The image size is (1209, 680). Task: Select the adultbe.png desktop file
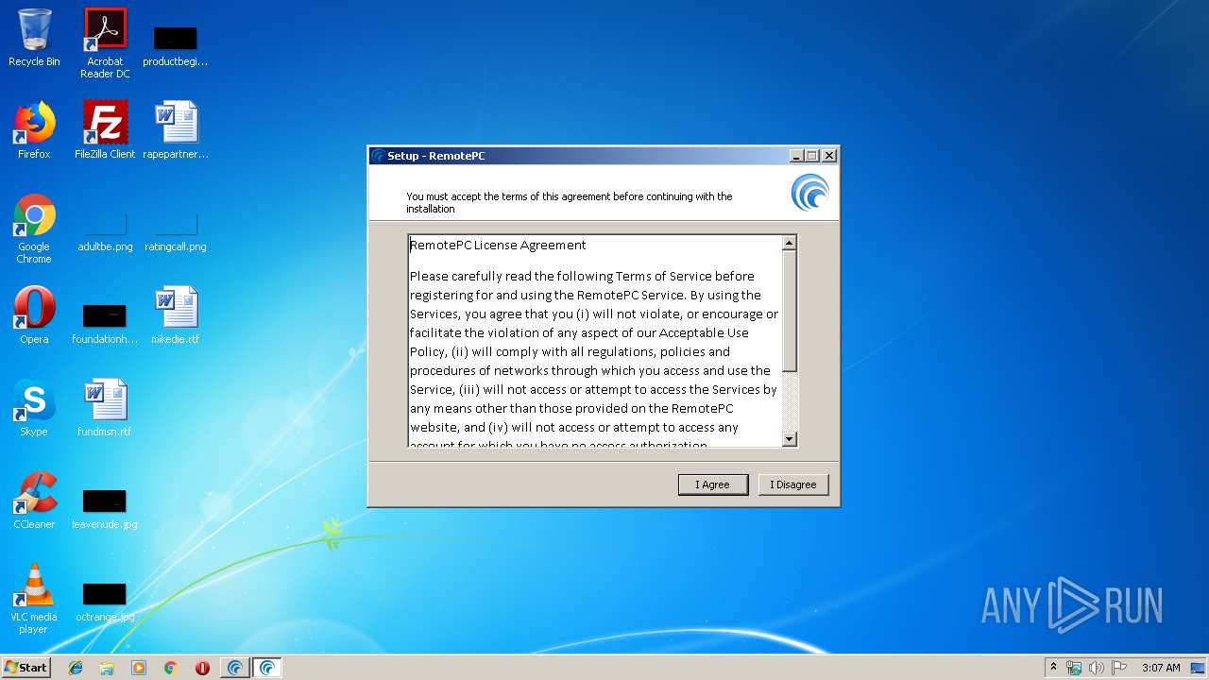click(105, 232)
